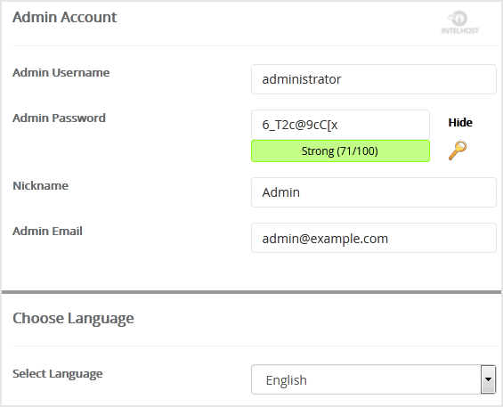Click the IntelHost logo
Image resolution: width=503 pixels, height=407 pixels.
[460, 22]
